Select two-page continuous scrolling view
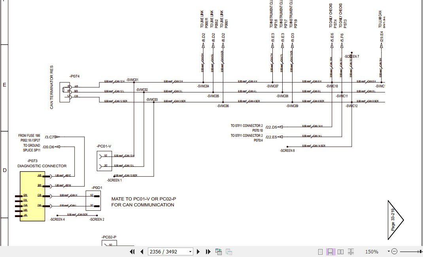 point(351,252)
